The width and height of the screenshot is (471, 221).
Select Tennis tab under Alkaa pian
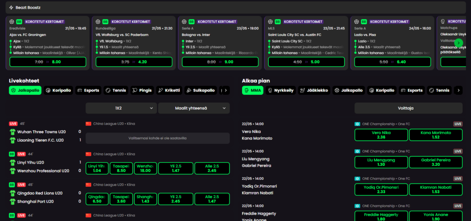[439, 90]
